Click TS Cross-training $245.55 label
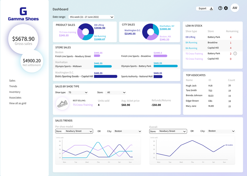The image size is (247, 176). point(67,34)
